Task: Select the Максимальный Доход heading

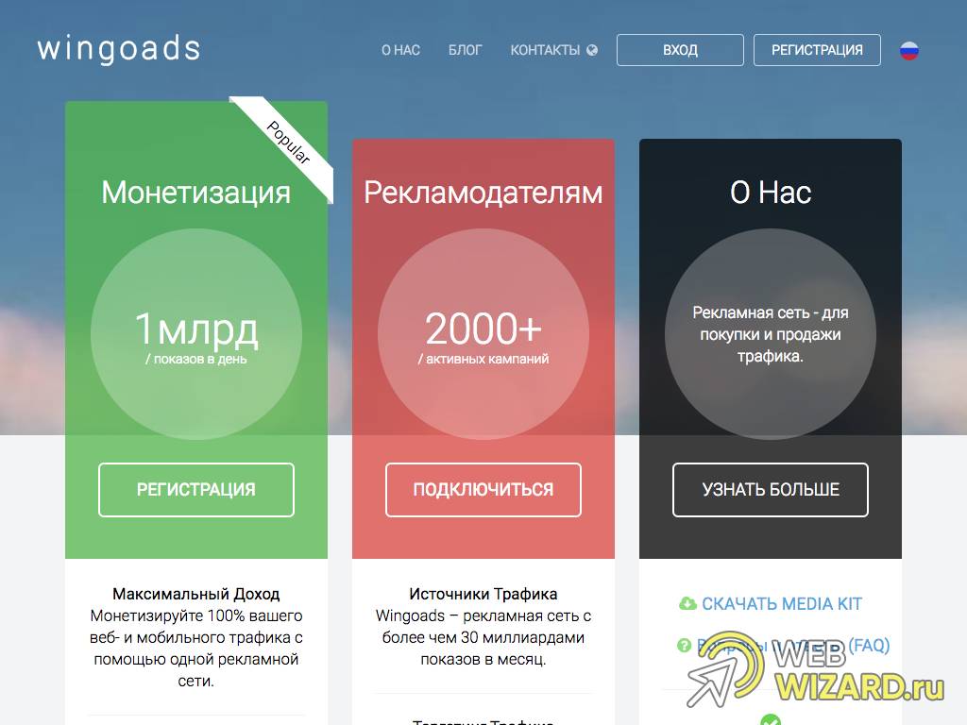Action: [196, 594]
